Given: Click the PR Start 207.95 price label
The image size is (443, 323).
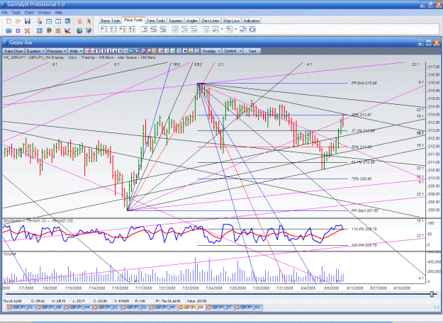Looking at the screenshot, I should (x=365, y=210).
